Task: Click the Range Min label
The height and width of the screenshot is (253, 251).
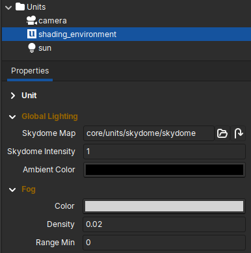Action: 55,243
